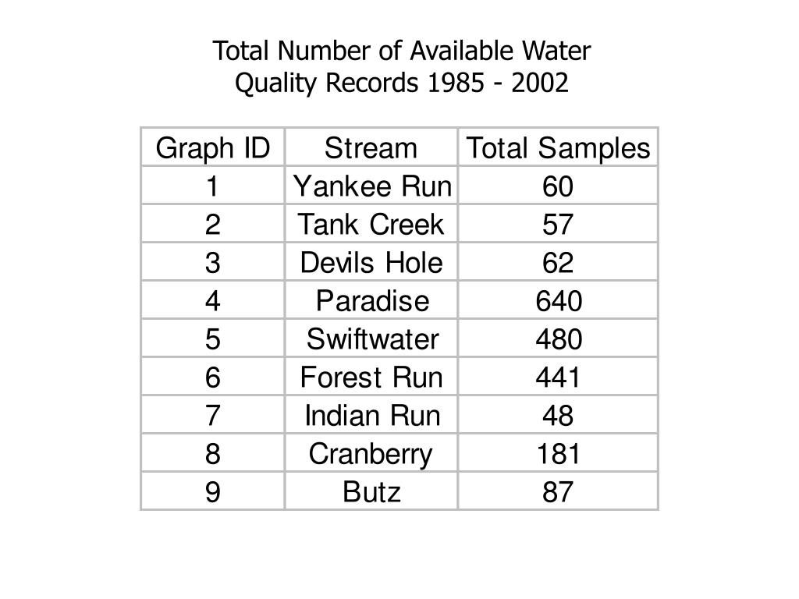Select the Total Samples column header
This screenshot has width=799, height=599.
click(558, 147)
